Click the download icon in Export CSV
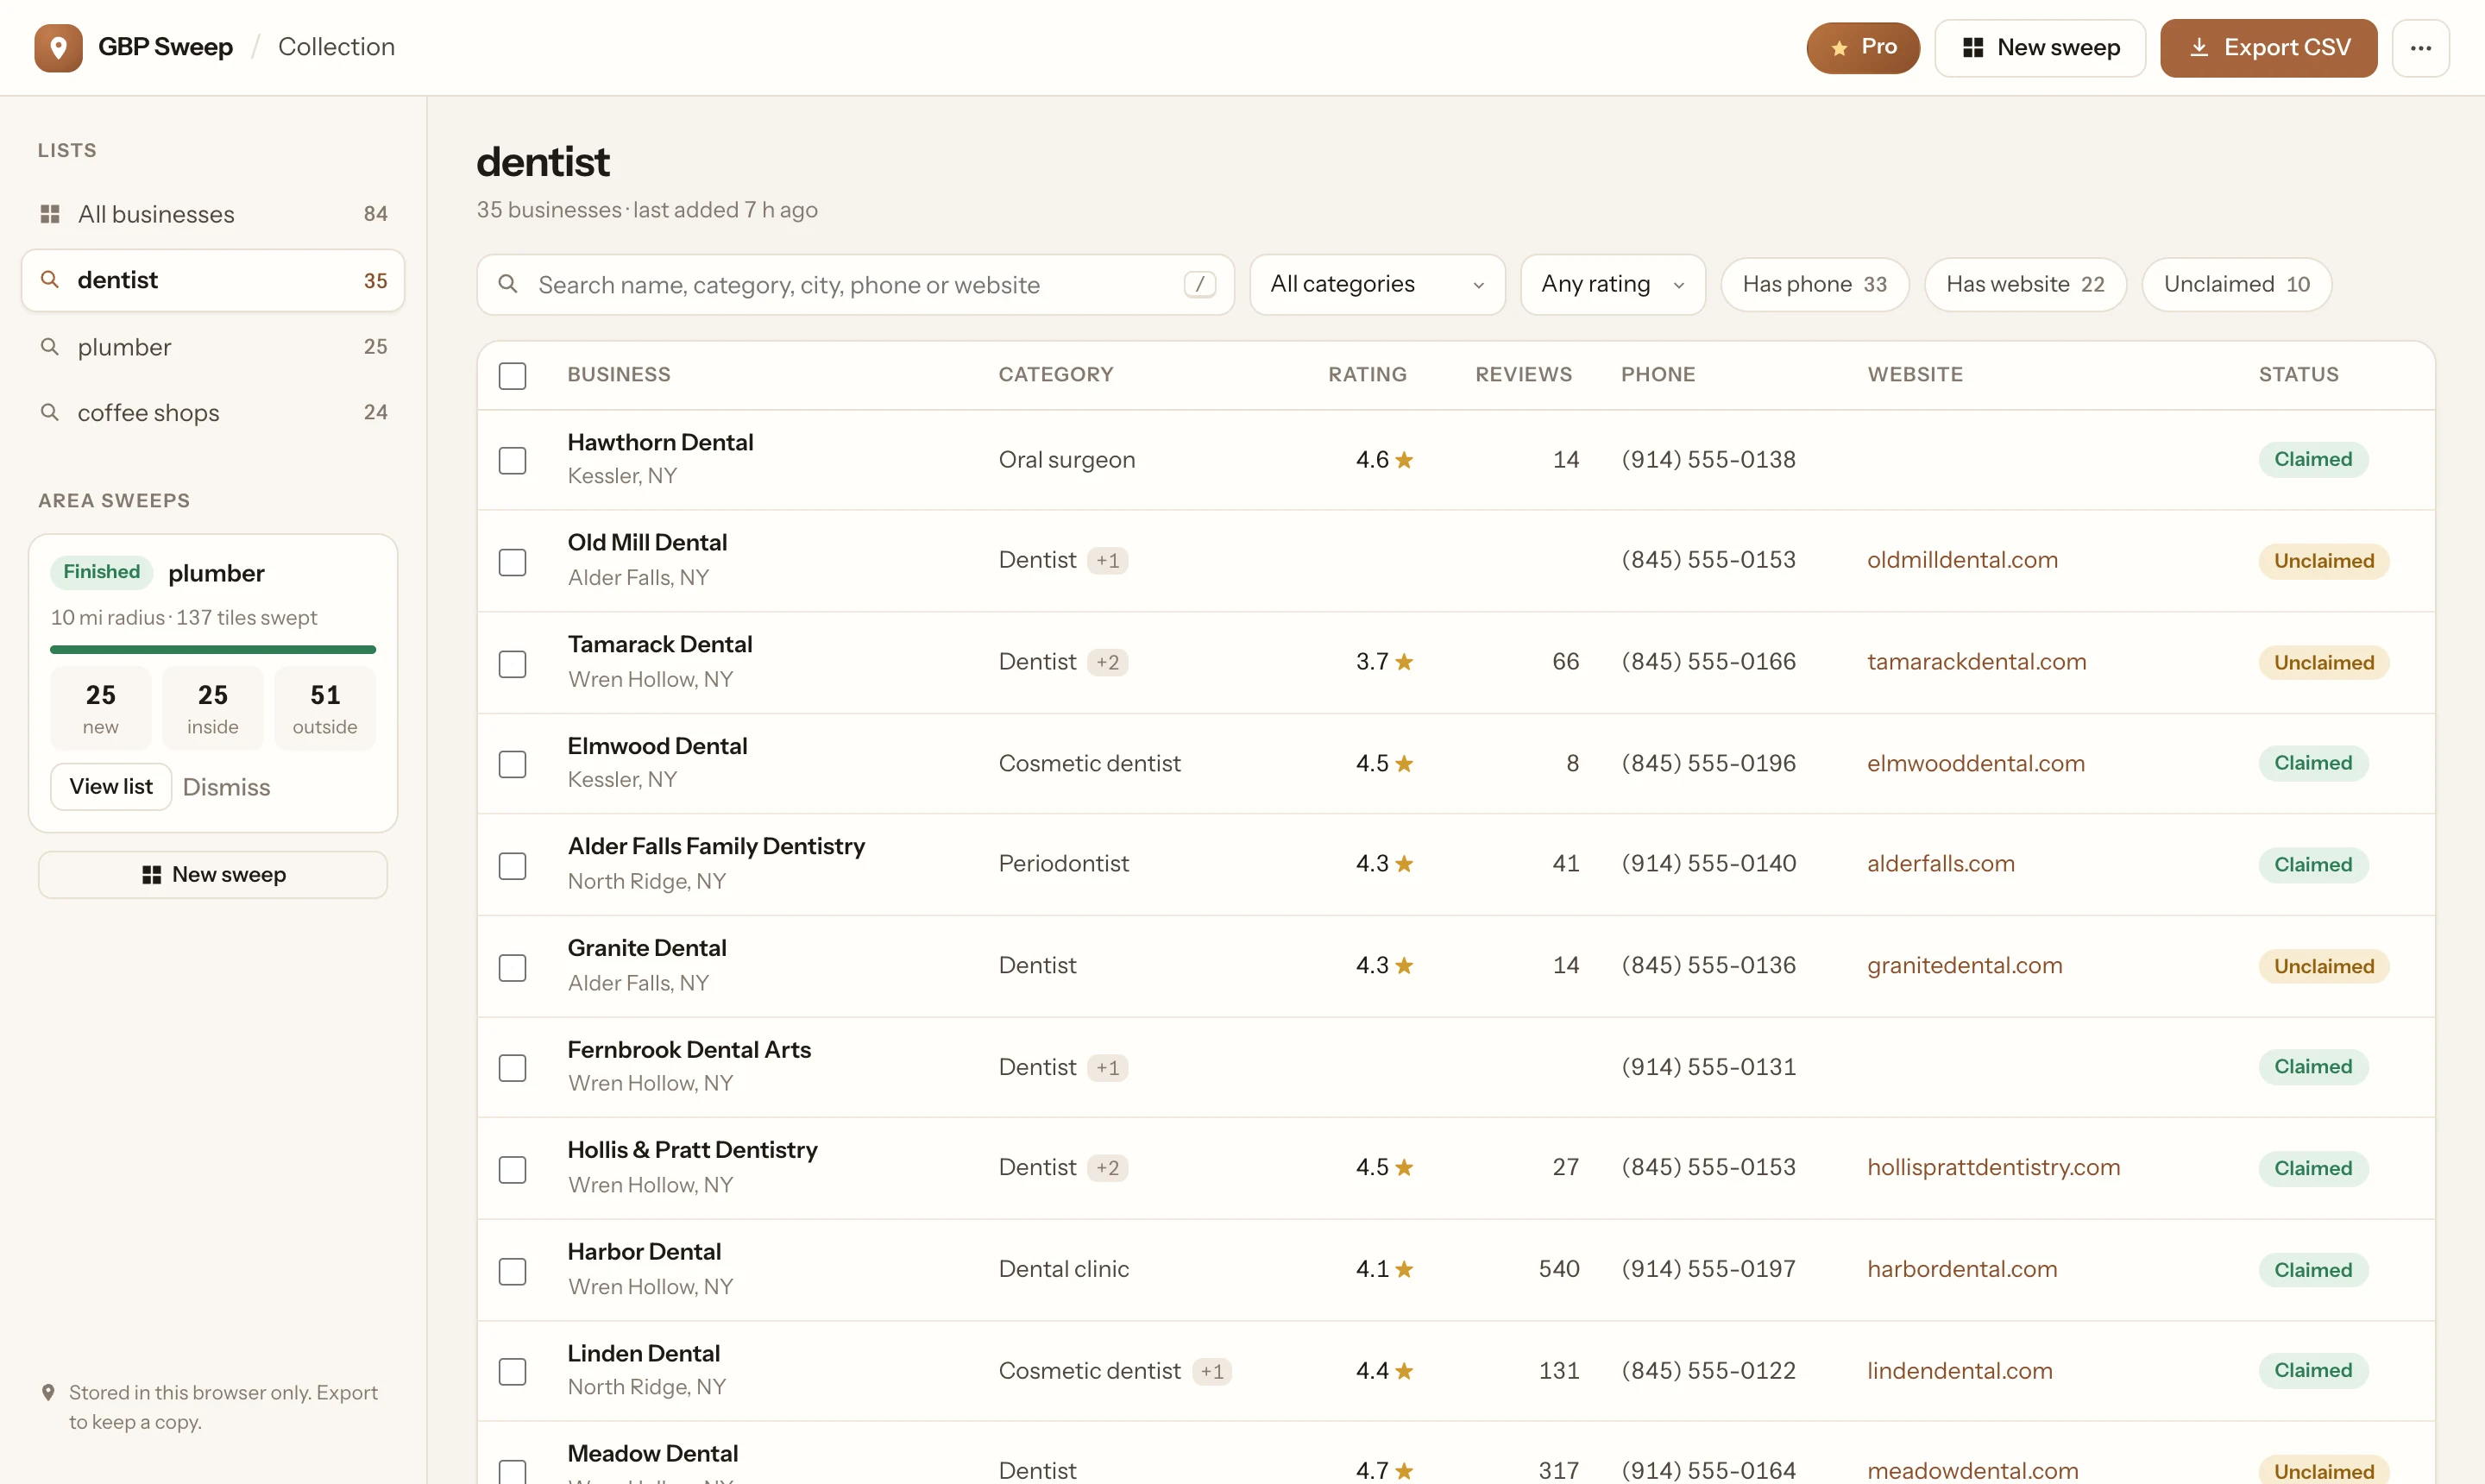The image size is (2485, 1484). [2198, 47]
